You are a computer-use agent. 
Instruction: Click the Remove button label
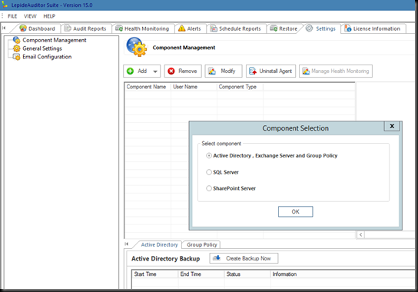(x=187, y=71)
